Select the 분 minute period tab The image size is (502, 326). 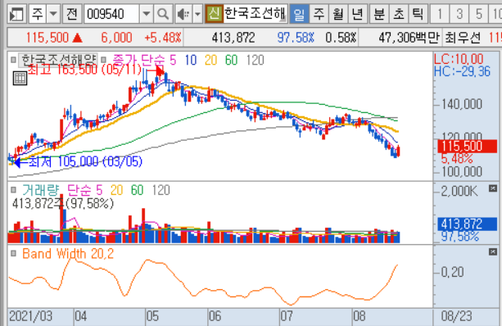pos(379,14)
